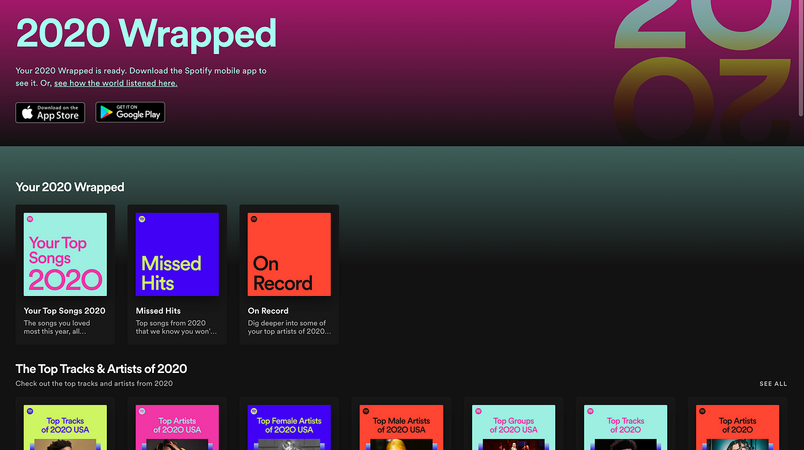Open the Missed Hits playlist cover
Viewport: 804px width, 450px height.
click(x=177, y=255)
